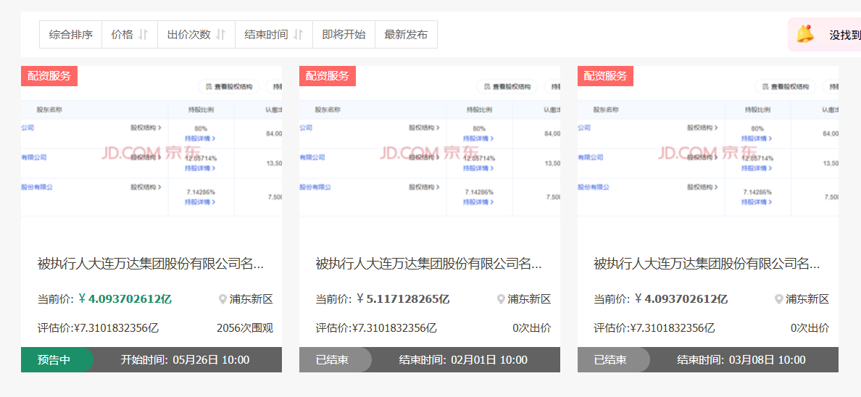
Task: Open thumbnail of auction ended 03月08日
Action: pos(708,154)
